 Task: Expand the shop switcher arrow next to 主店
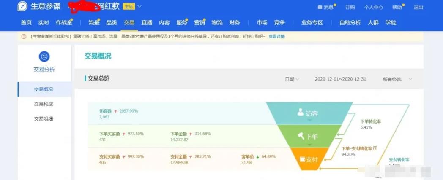tap(139, 6)
